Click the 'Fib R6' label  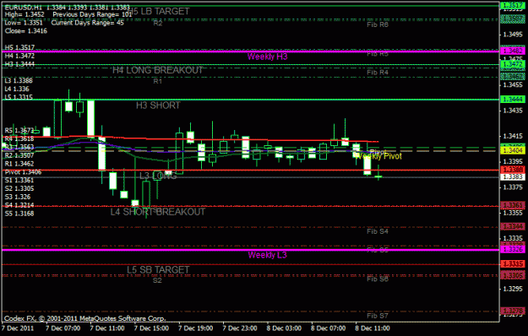[x=378, y=24]
